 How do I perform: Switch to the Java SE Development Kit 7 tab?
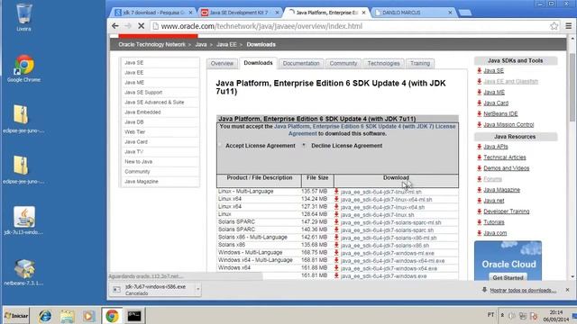coord(238,13)
